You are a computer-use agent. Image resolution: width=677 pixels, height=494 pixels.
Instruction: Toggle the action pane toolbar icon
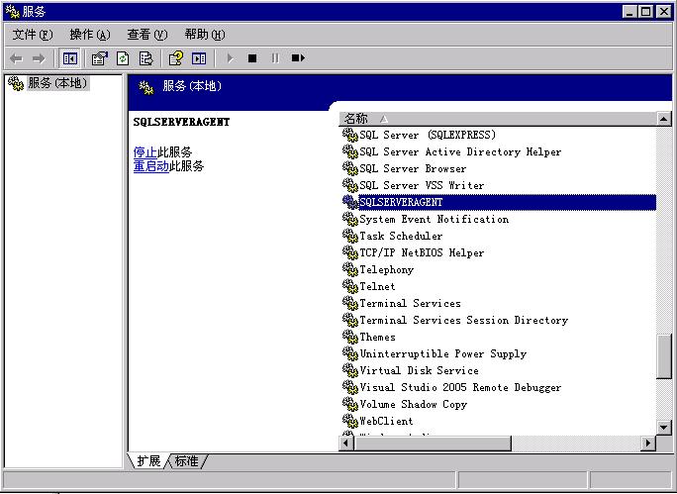point(199,58)
